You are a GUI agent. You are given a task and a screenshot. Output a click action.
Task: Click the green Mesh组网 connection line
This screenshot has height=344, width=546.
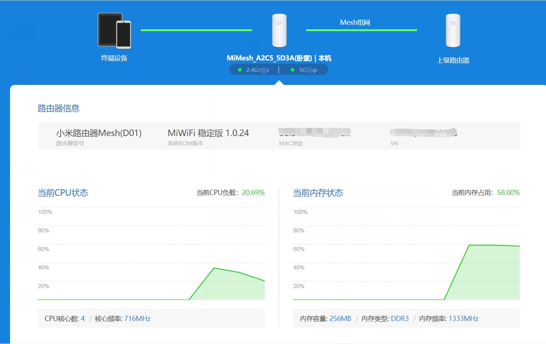tap(361, 30)
